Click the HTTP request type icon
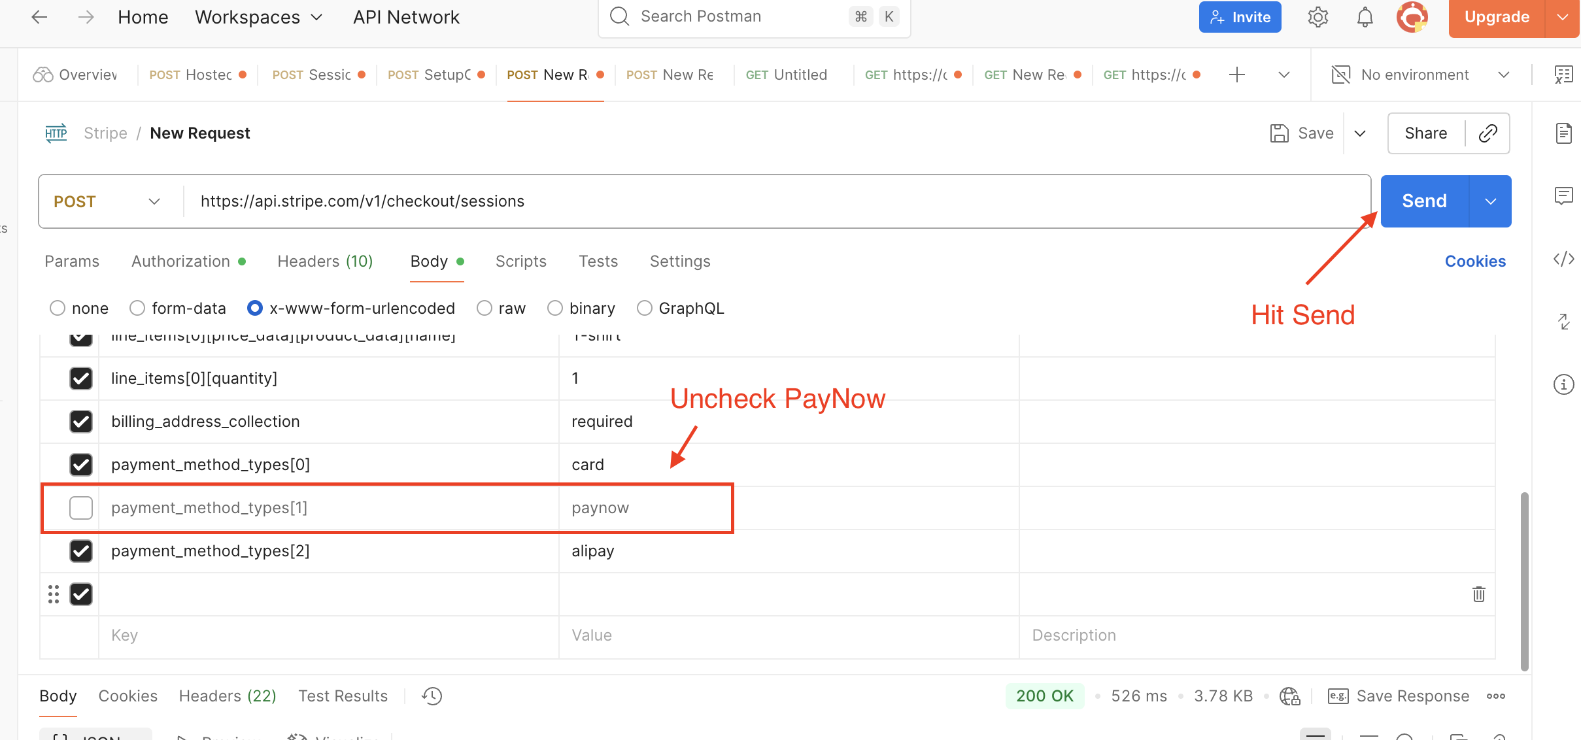The image size is (1581, 740). click(56, 133)
